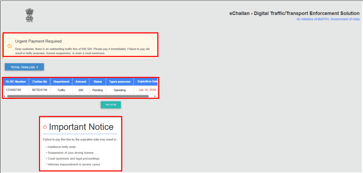
Task: Click the right arrow of the table scrollbar
Action: point(155,96)
